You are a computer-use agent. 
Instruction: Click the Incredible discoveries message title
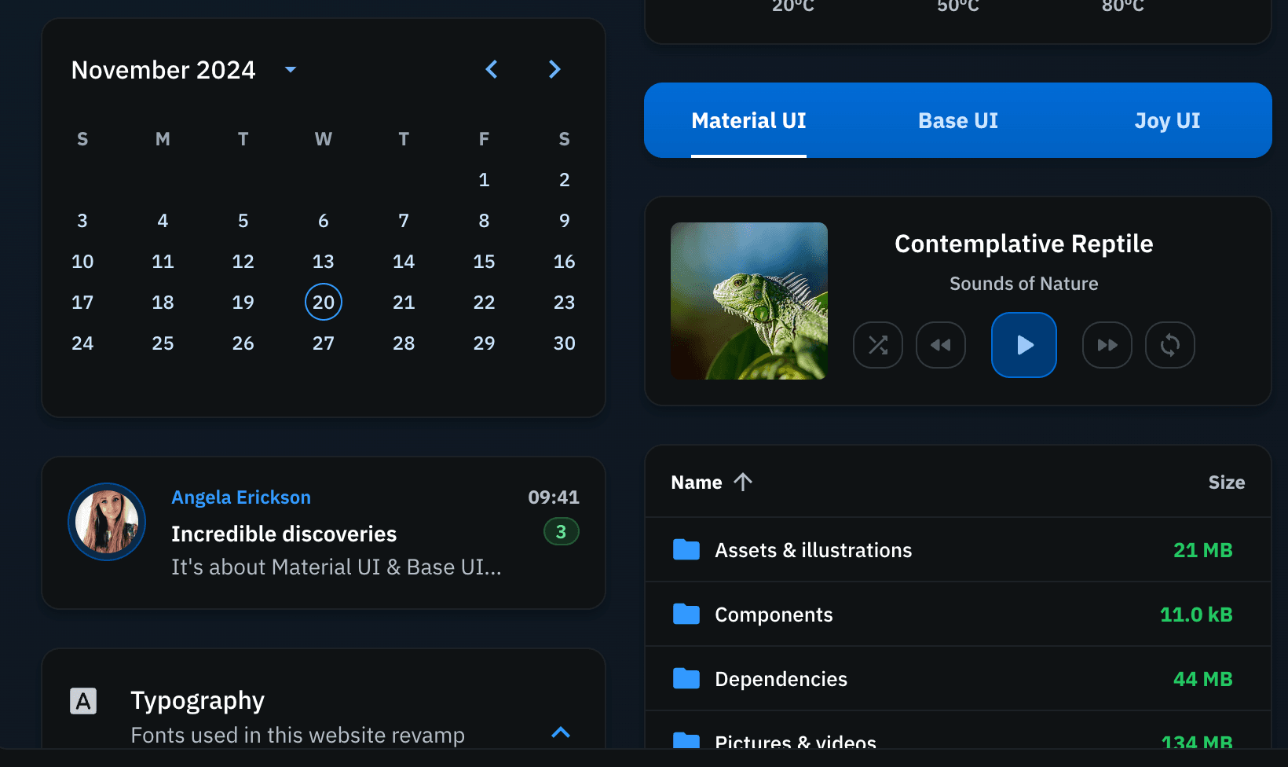(x=284, y=534)
